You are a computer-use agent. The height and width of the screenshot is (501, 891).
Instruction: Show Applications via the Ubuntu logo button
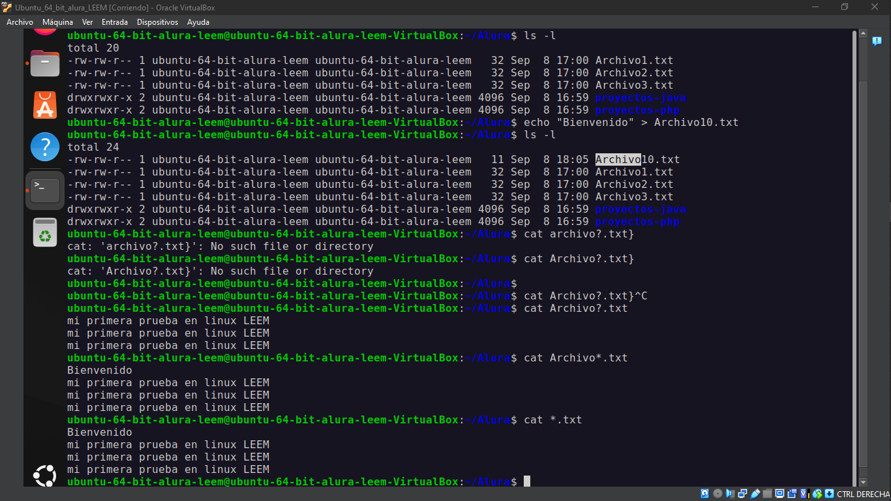(45, 476)
